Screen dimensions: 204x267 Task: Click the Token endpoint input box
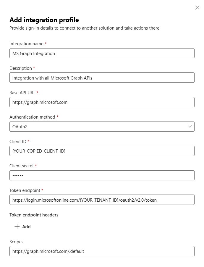point(102,200)
